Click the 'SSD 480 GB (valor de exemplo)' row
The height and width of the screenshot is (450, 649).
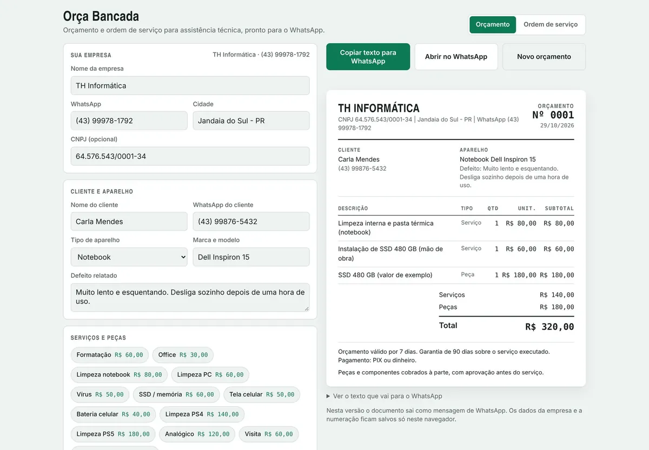click(456, 275)
